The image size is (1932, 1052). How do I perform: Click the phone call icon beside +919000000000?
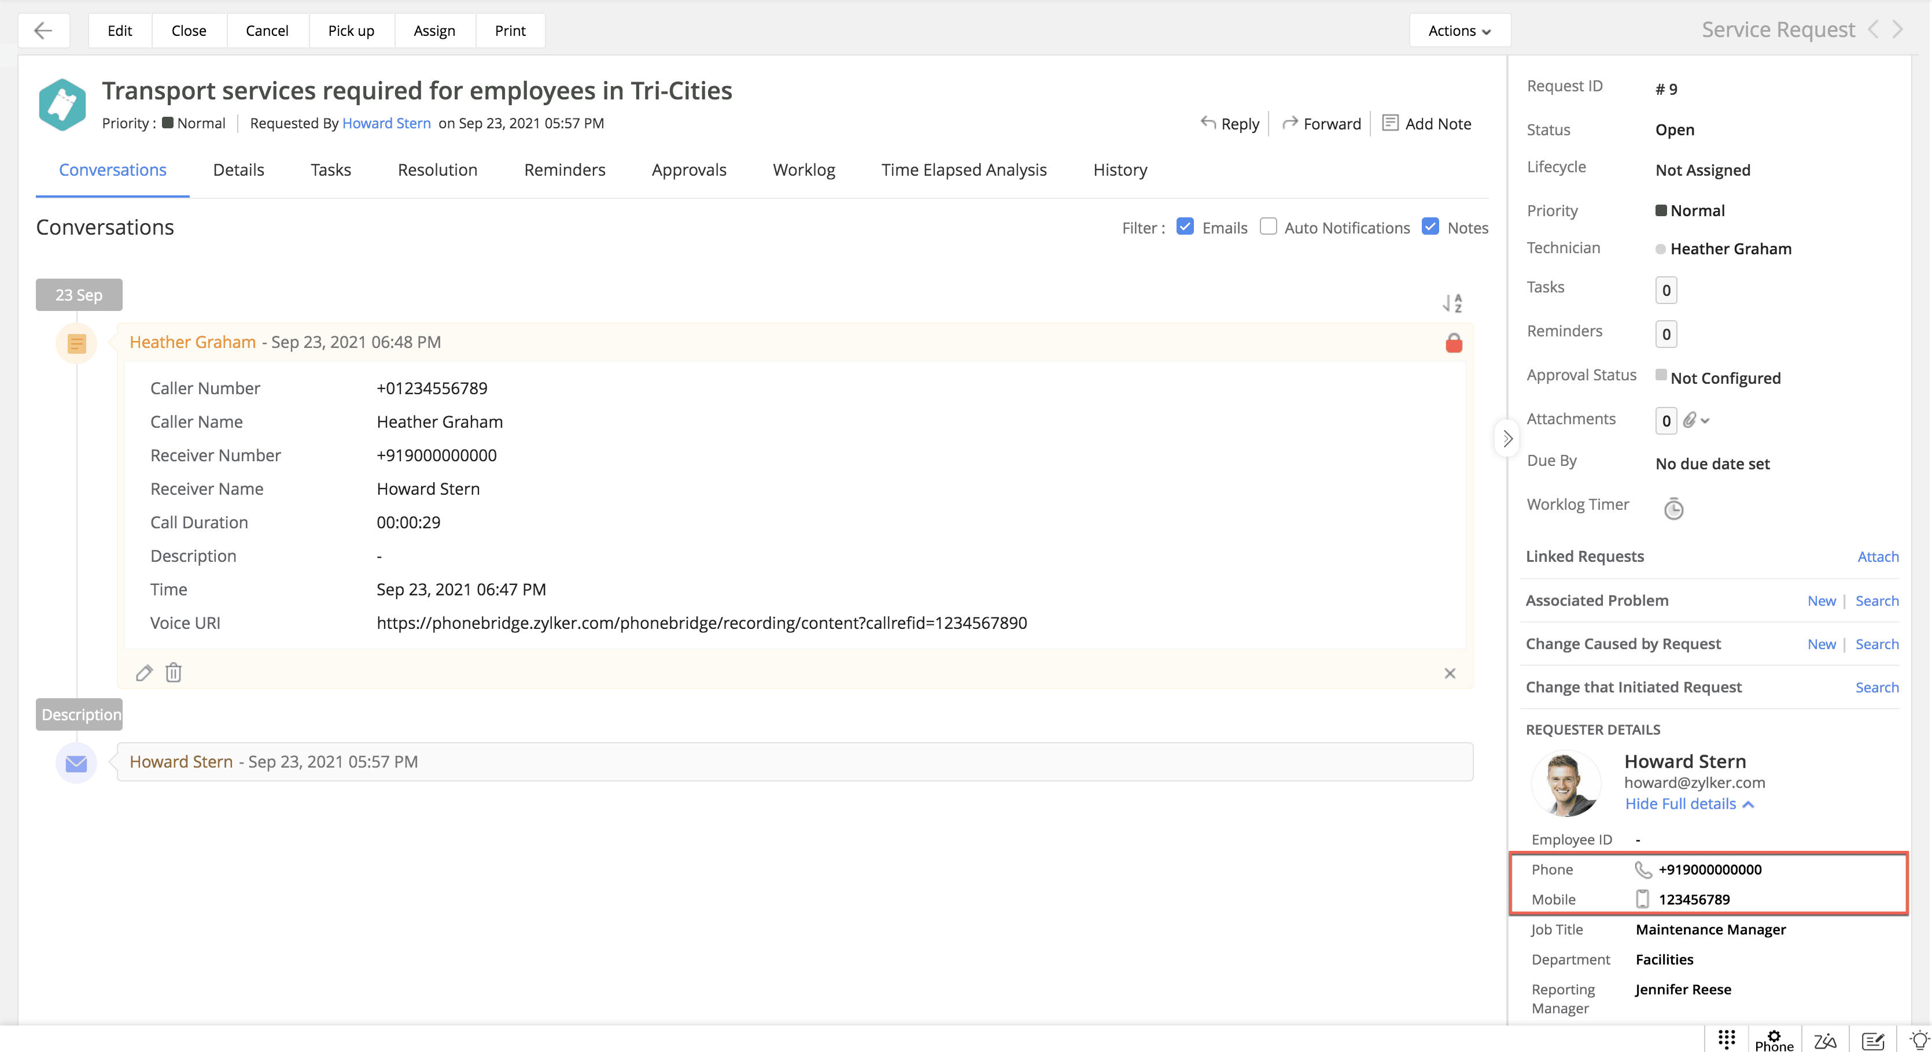(1643, 869)
